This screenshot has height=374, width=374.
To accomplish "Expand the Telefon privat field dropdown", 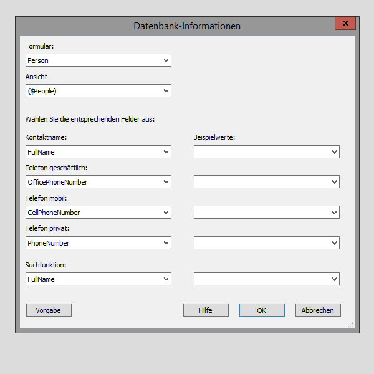I will (98, 243).
